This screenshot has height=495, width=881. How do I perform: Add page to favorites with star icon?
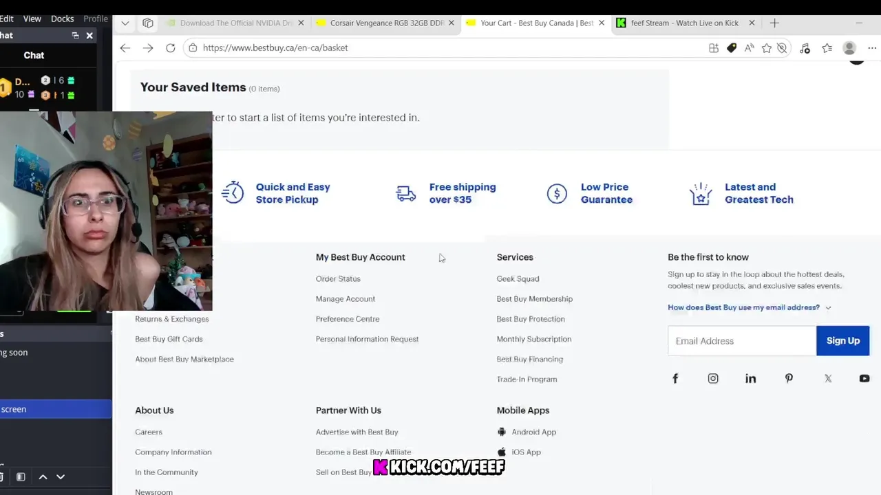coord(766,47)
